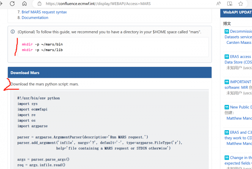
Task: Click quote icon next to ERA5 access
Action: pyautogui.click(x=227, y=57)
